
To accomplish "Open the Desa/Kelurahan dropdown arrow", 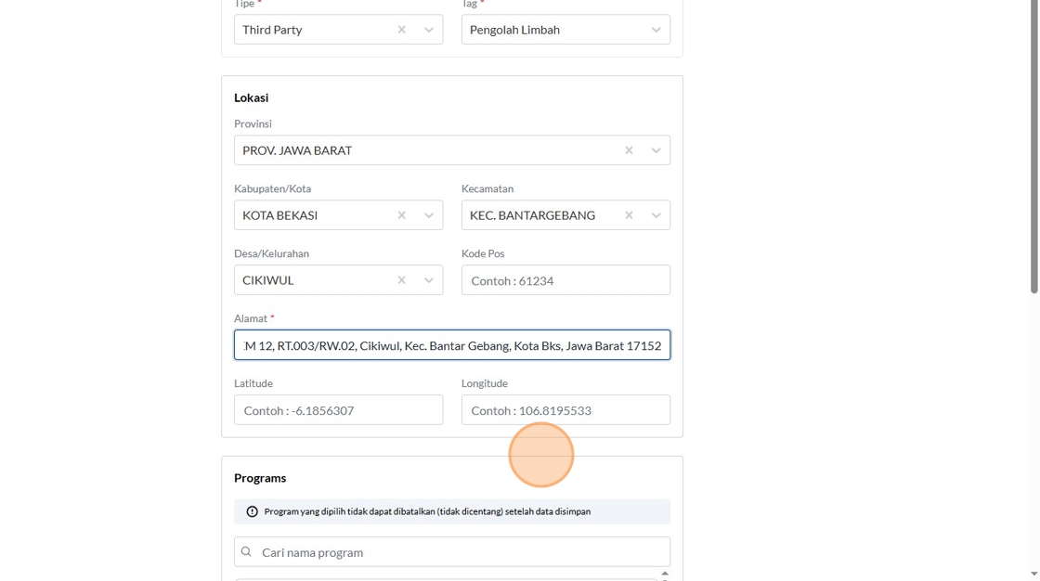I will pyautogui.click(x=429, y=280).
